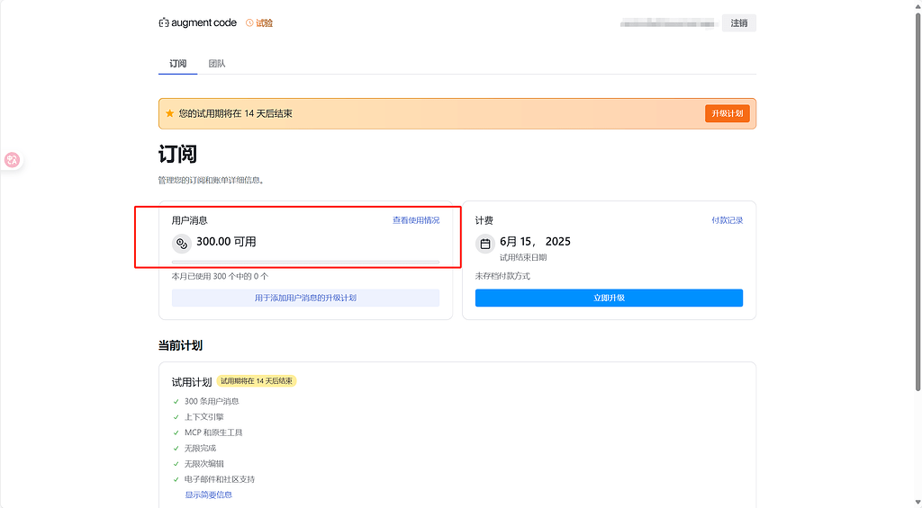Viewport: 922px width, 508px height.
Task: Click the 6月 15, 2025 date text
Action: [535, 241]
